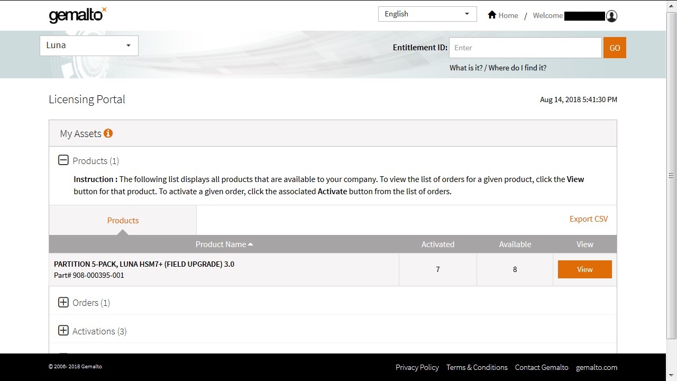Collapse the Products section minus icon
The image size is (677, 381).
63,160
